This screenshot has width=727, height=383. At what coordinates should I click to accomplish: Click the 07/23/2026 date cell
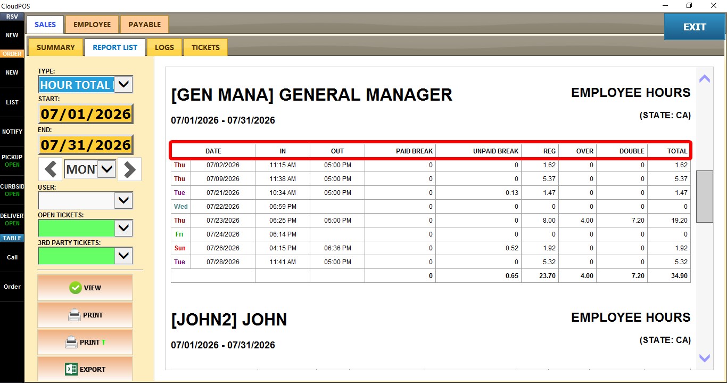[223, 221]
